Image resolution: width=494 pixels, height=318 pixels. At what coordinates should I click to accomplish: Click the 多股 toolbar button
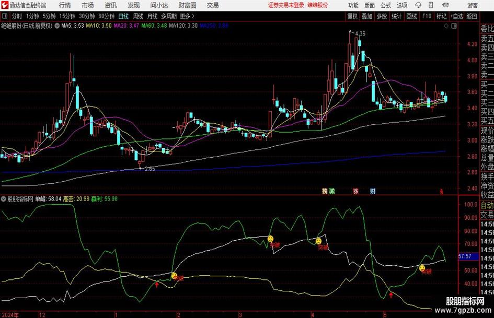tap(382, 16)
